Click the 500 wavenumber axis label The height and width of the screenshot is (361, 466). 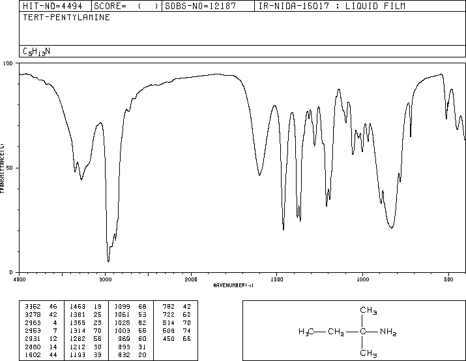448,279
